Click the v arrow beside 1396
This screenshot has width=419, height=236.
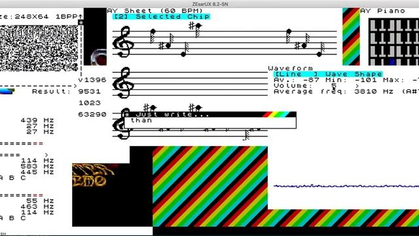(x=81, y=80)
